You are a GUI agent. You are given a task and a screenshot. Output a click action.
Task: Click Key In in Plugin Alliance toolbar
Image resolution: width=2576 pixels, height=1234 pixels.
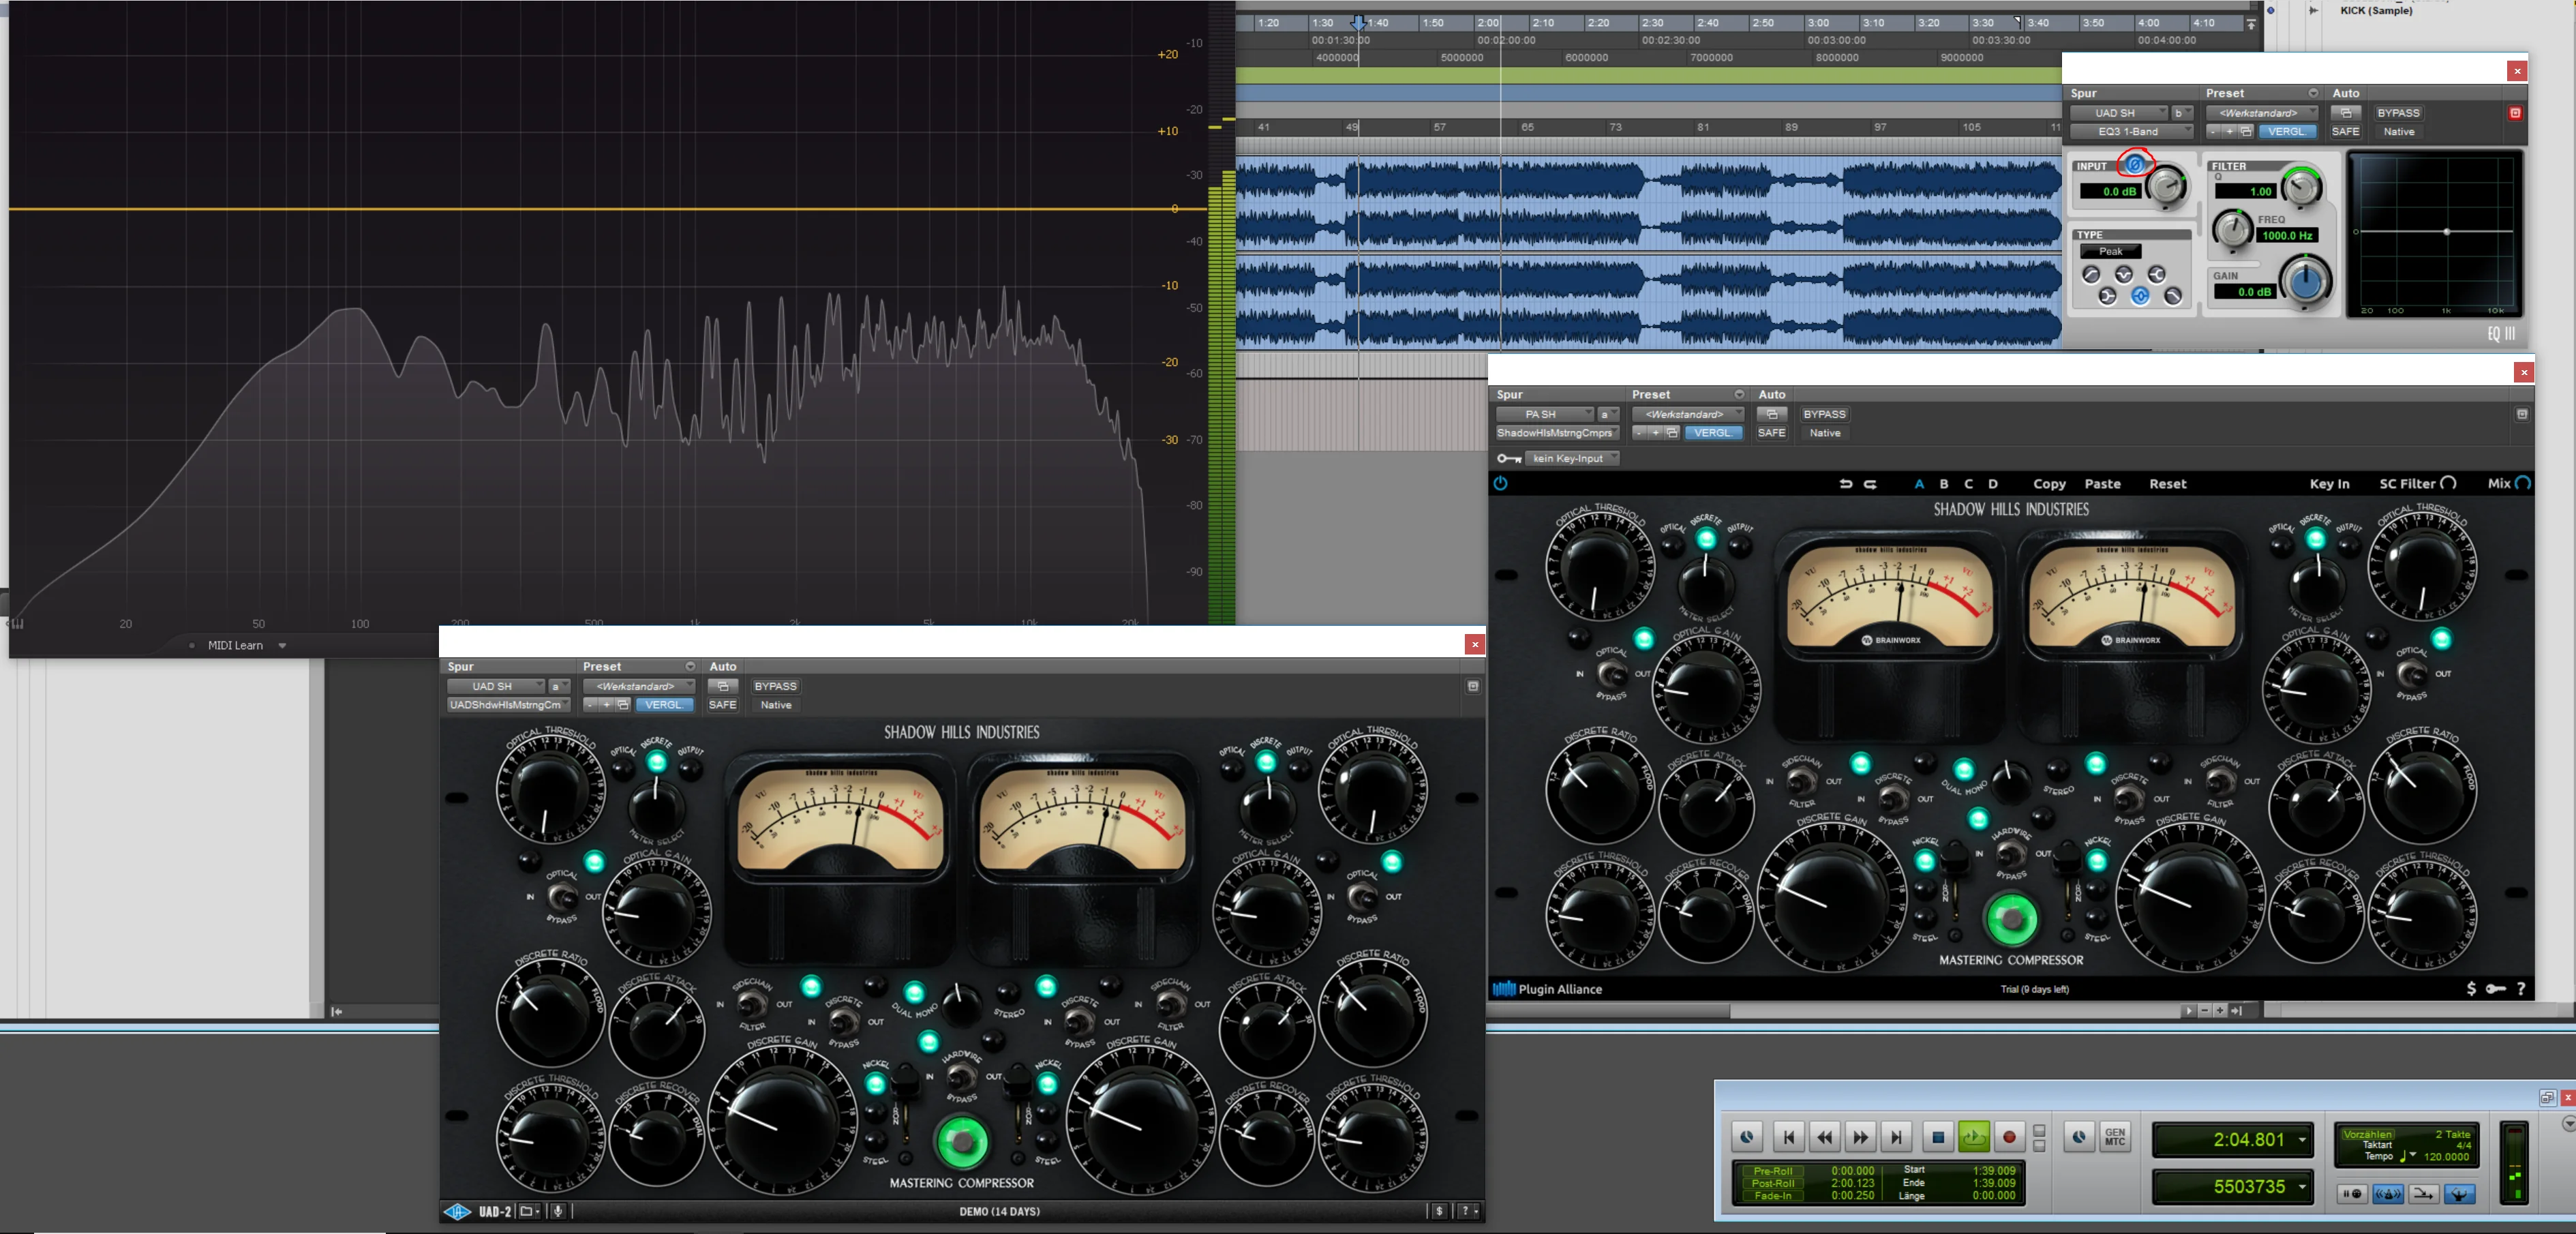(2329, 484)
